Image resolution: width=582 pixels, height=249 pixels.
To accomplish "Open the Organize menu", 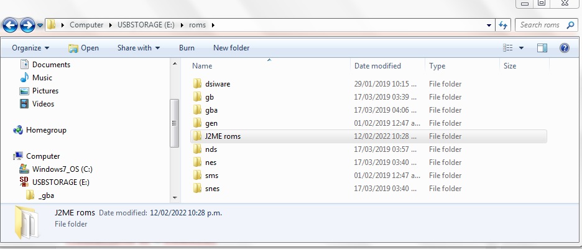I will click(30, 47).
